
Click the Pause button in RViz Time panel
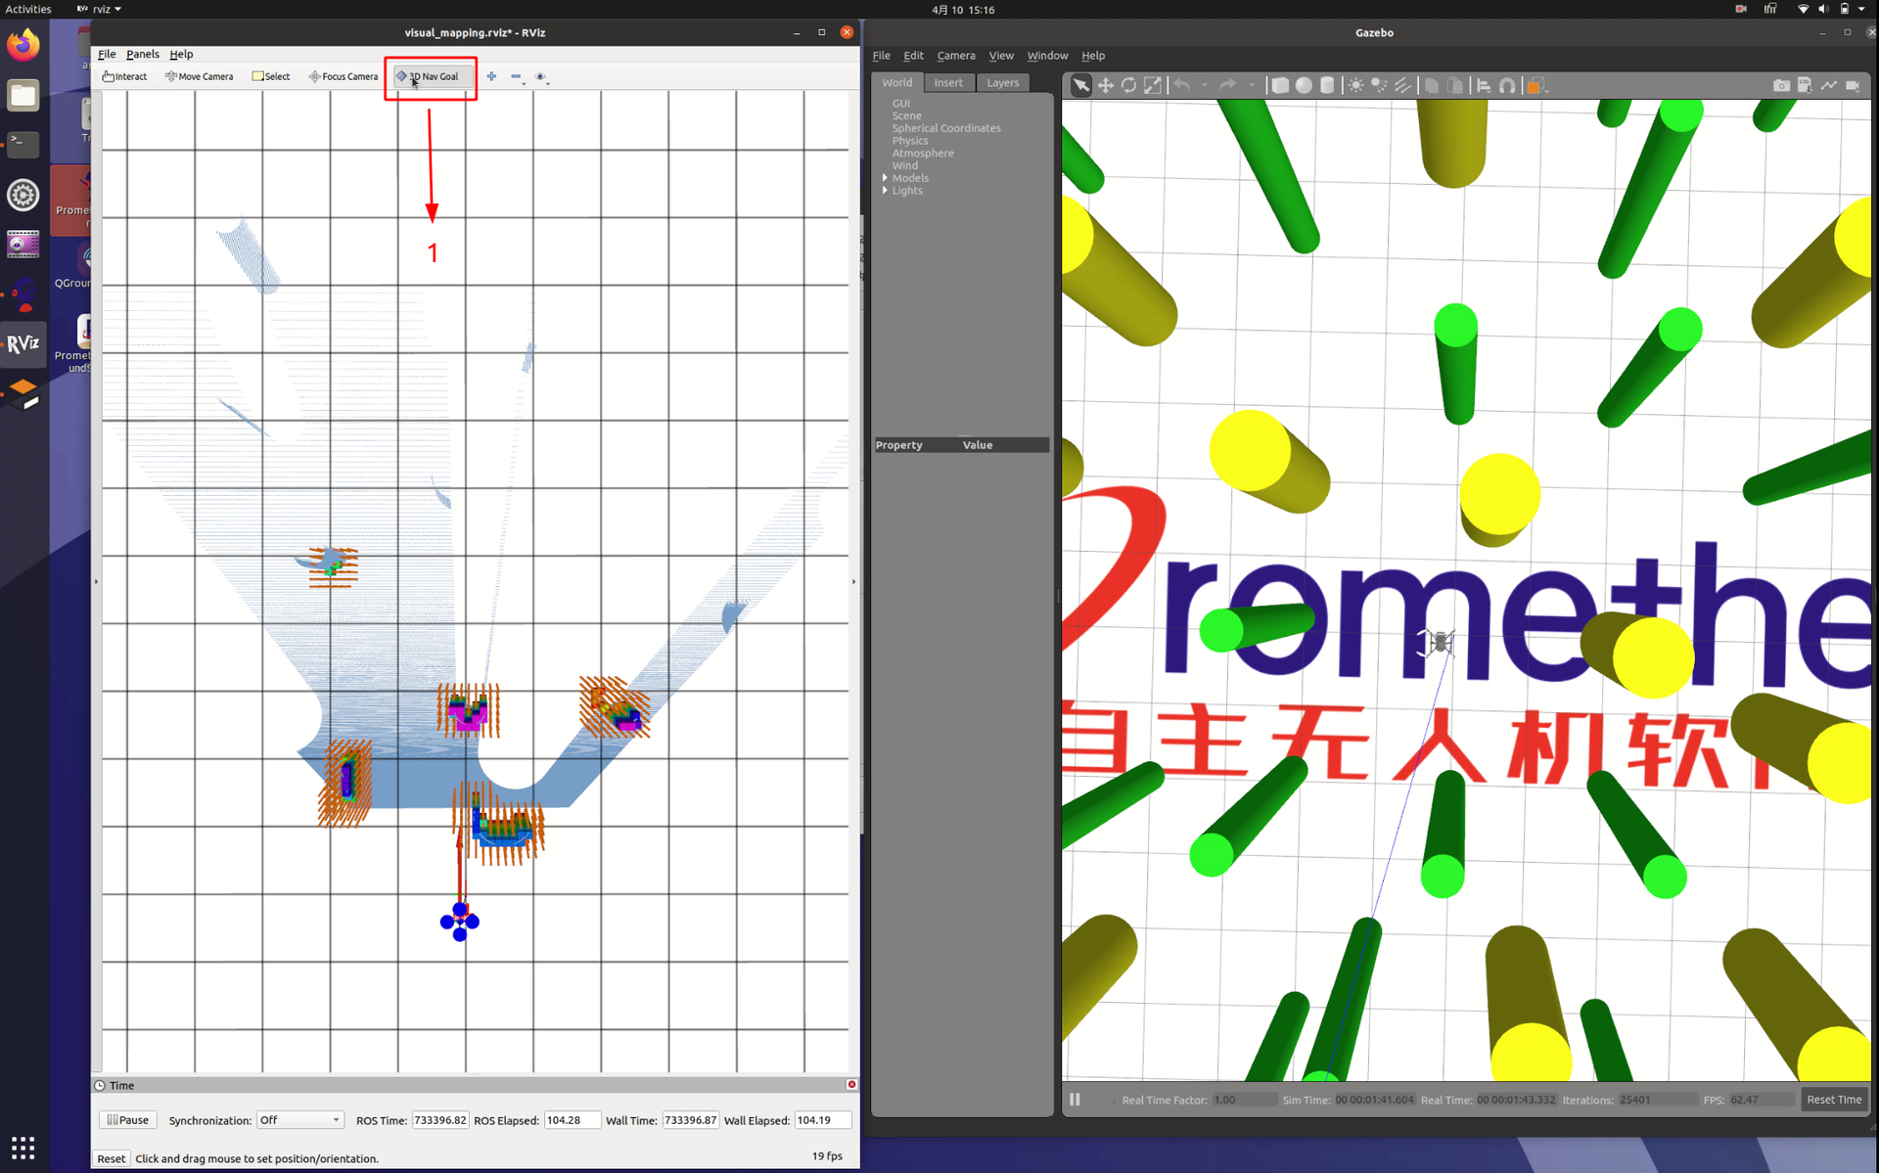(x=127, y=1120)
